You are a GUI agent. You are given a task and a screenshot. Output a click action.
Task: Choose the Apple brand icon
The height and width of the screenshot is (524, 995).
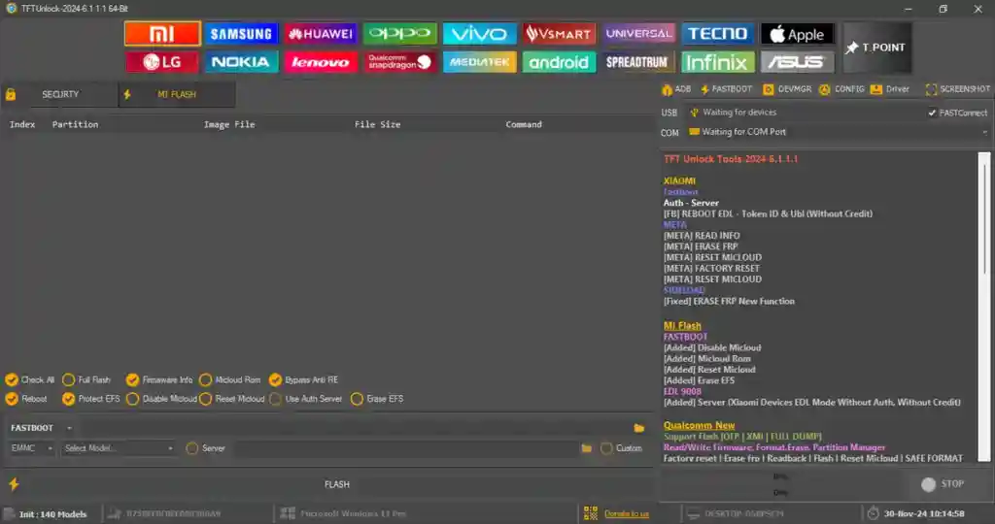[x=797, y=34]
